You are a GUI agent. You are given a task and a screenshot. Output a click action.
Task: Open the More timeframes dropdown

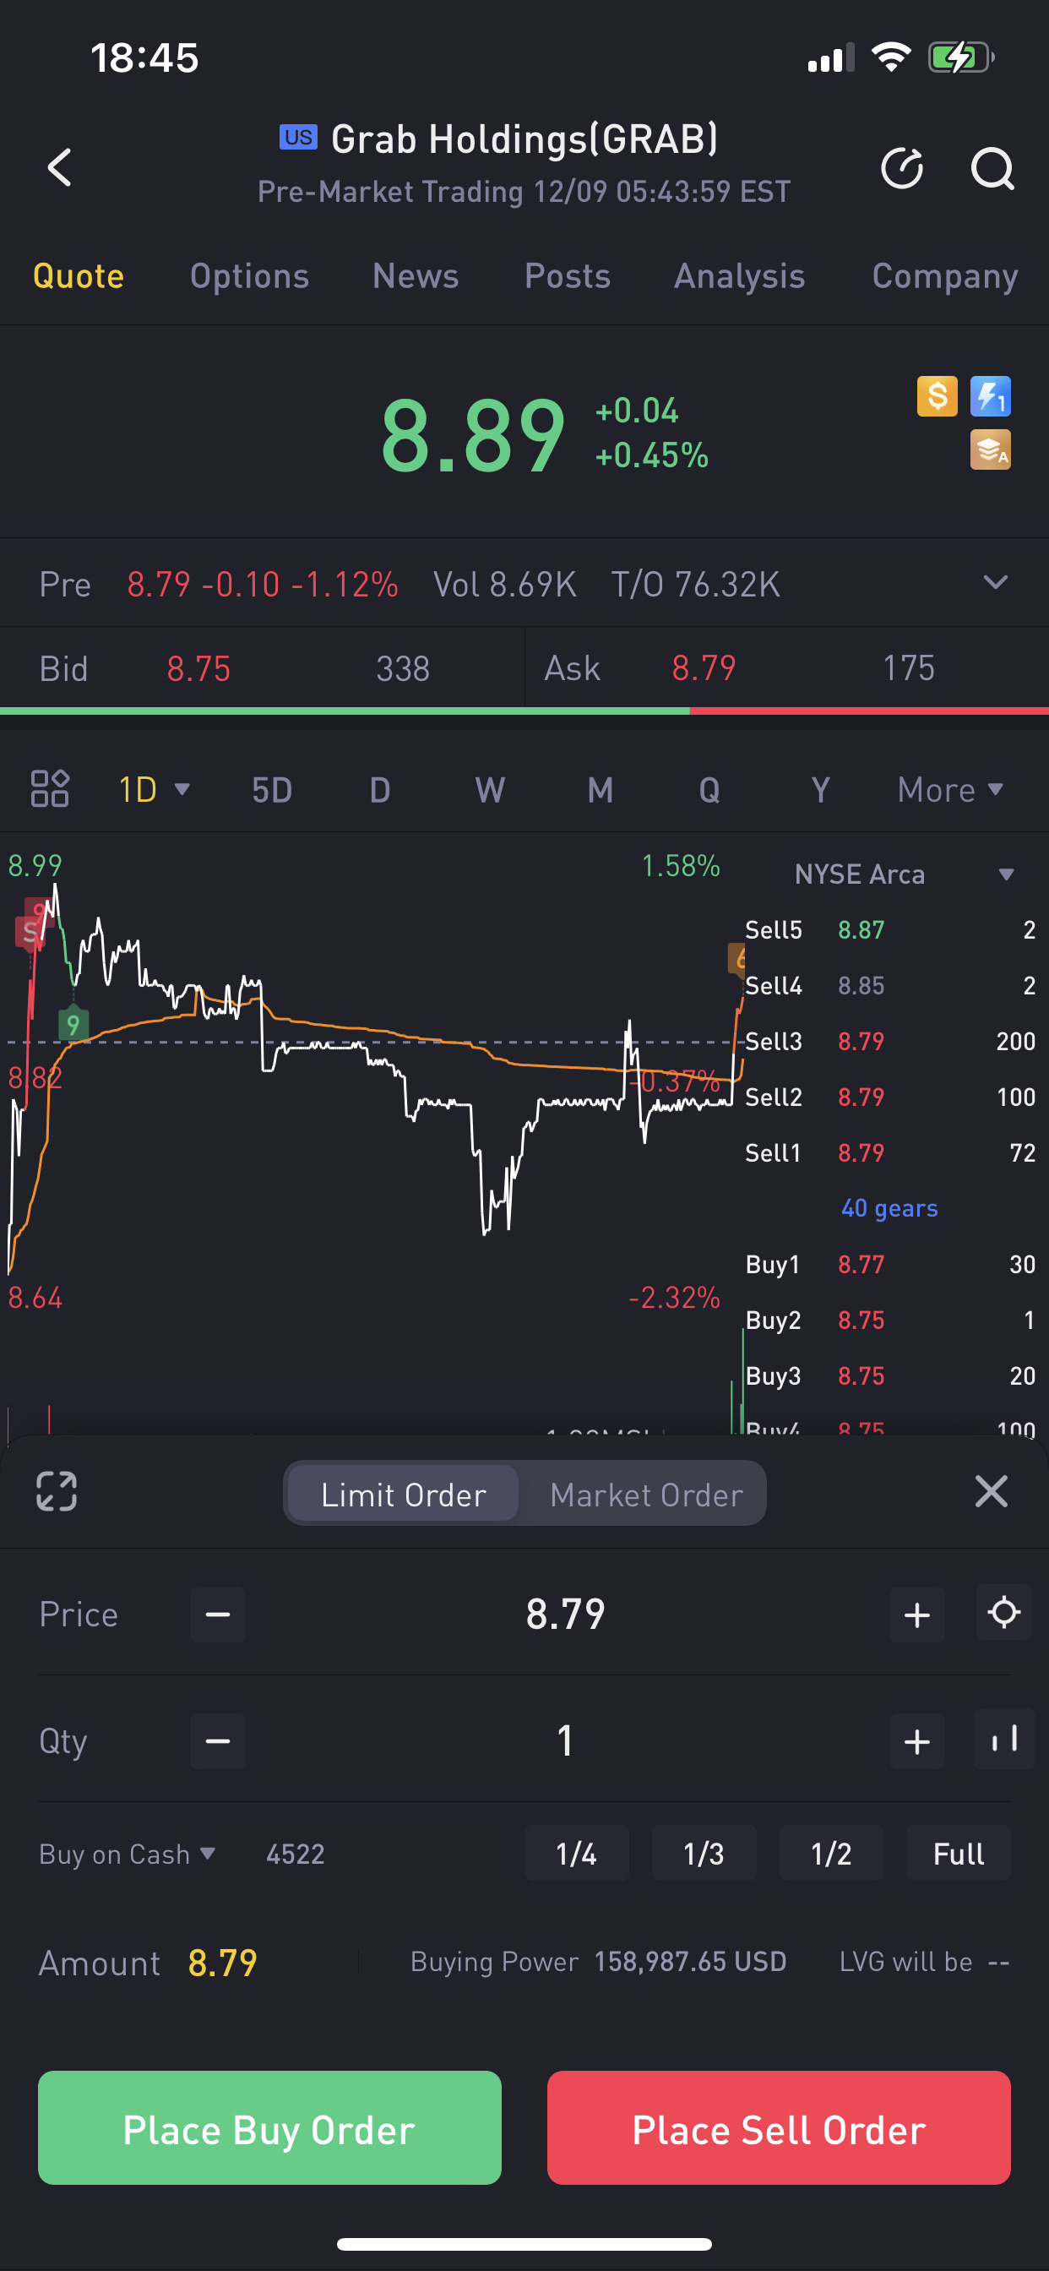[950, 790]
